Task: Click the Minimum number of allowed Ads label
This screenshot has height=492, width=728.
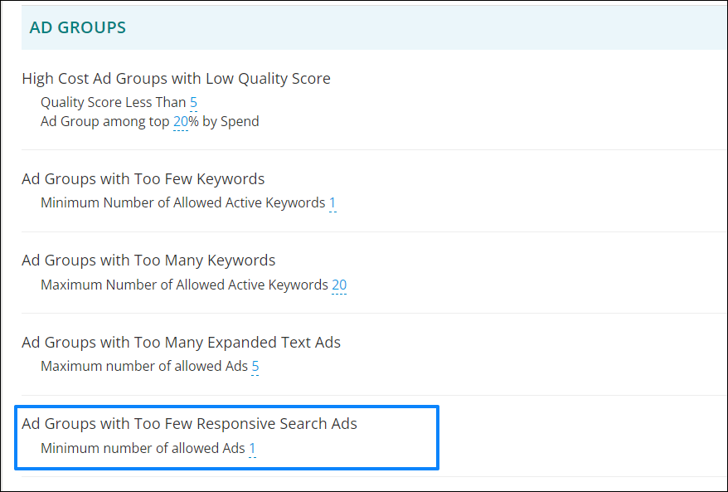Action: pyautogui.click(x=143, y=448)
